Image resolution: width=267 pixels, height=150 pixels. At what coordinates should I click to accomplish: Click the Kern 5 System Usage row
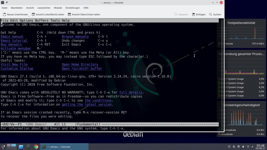pos(241,96)
